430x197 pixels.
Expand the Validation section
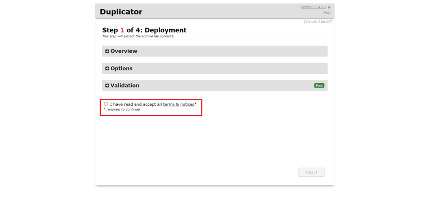pos(215,85)
